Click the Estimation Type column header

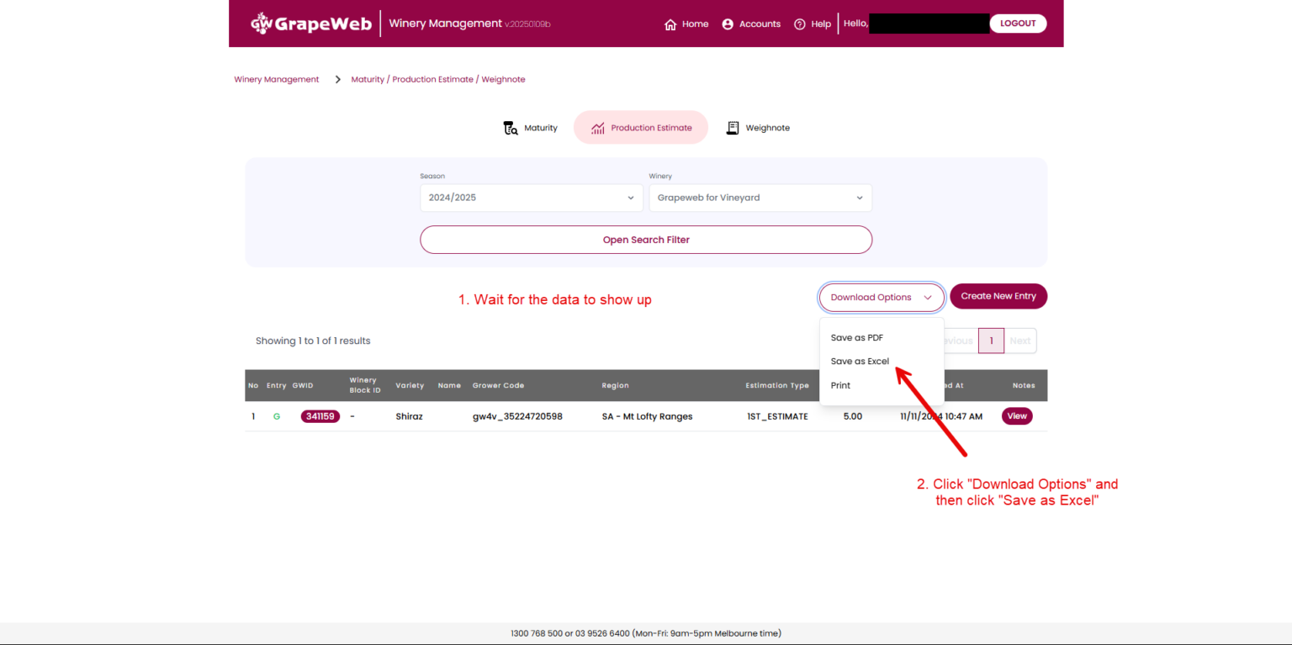(777, 386)
